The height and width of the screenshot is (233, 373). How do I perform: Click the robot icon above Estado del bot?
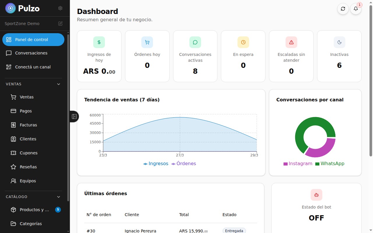click(x=316, y=195)
